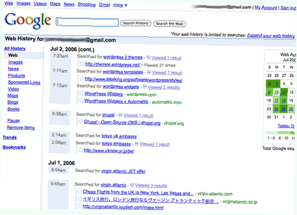The width and height of the screenshot is (297, 215).
Task: Star the themes.wordpress.net result
Action: [82, 64]
